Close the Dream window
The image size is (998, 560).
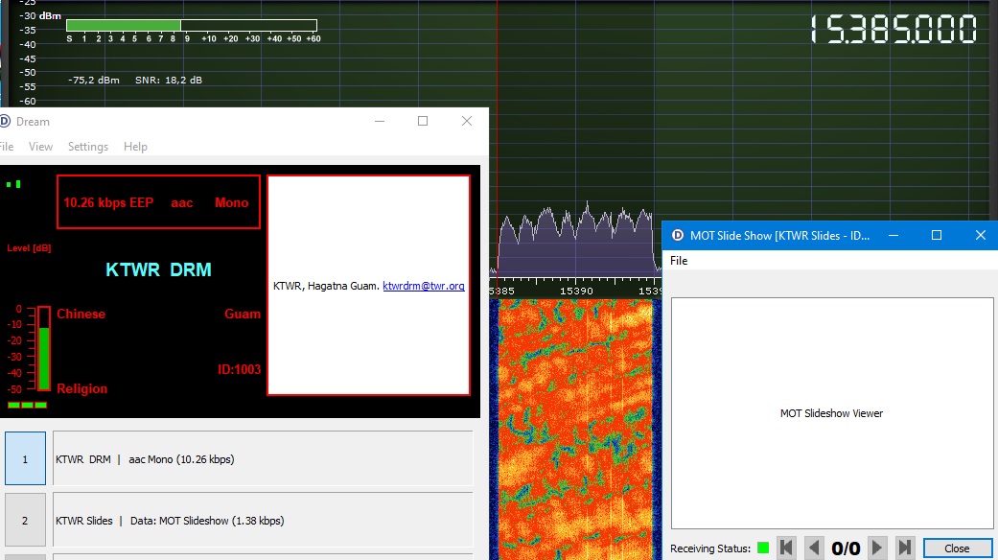(x=467, y=121)
